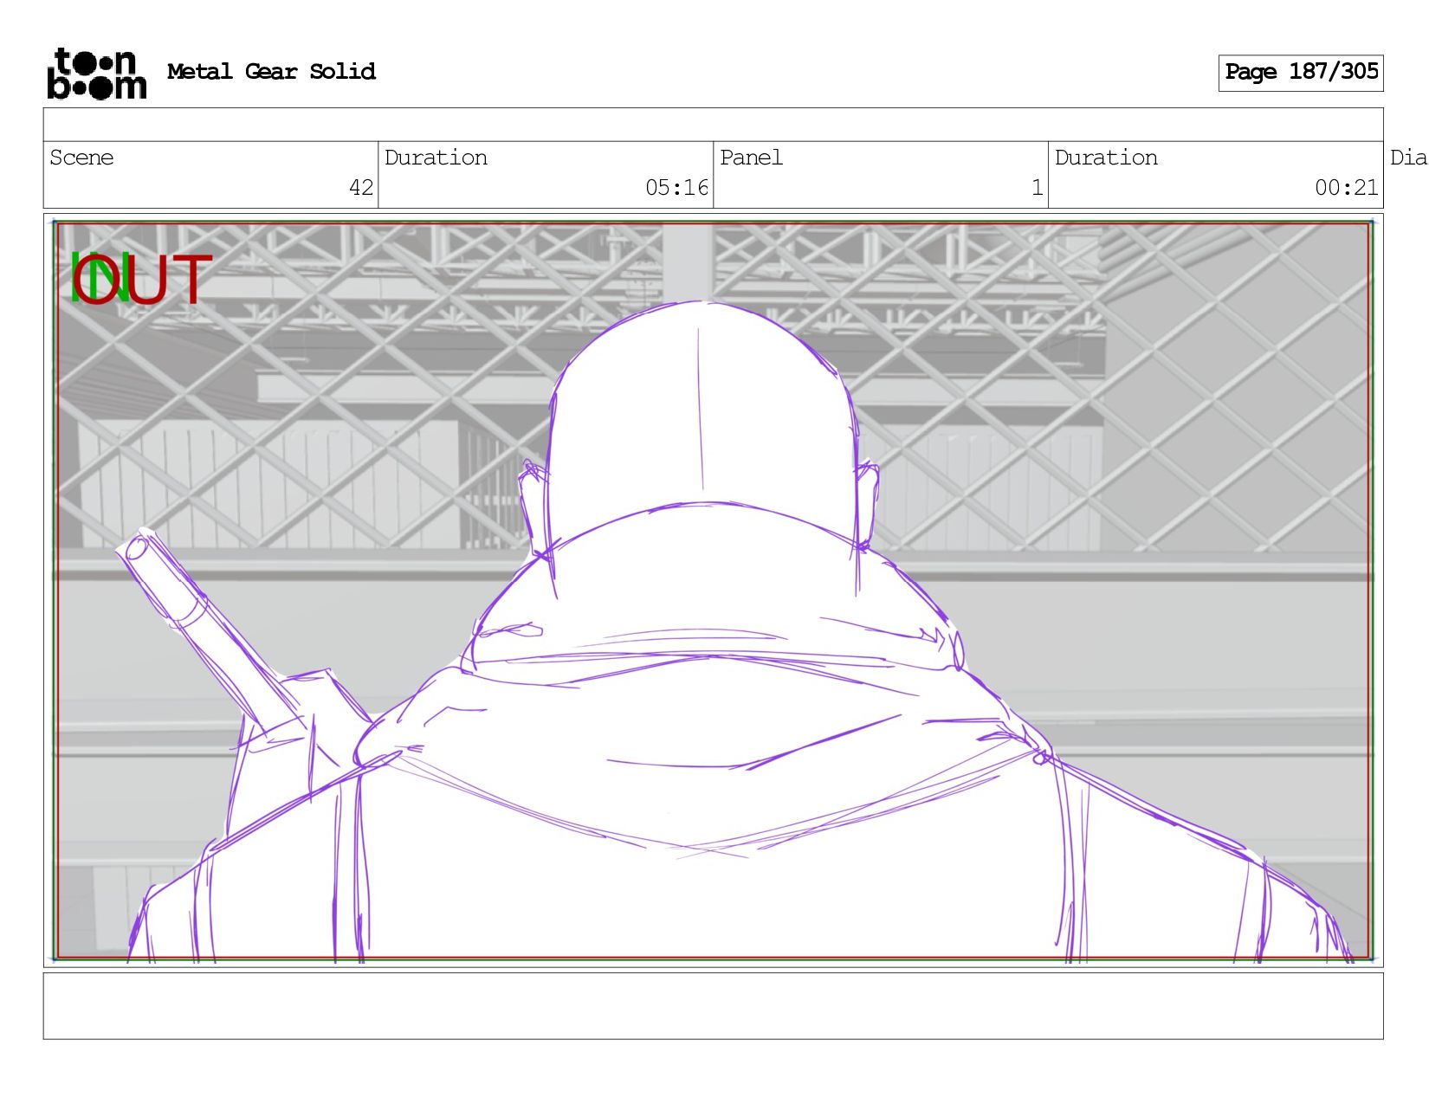Select the panel number value 1
Viewport: 1429px width, 1104px height.
1037,187
